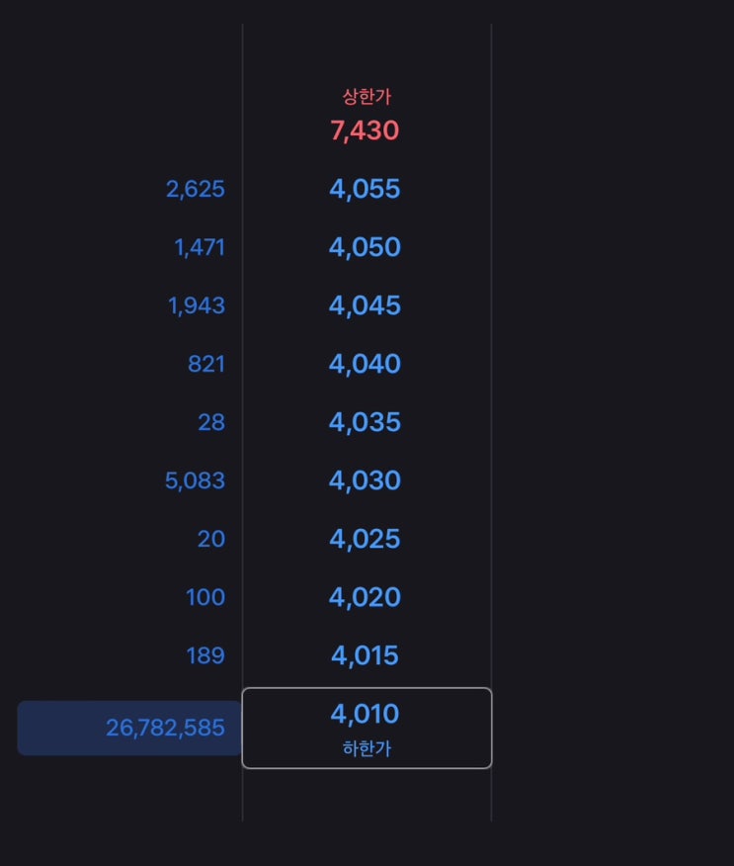This screenshot has width=734, height=866.
Task: Select the upper limit price 7,430
Action: [365, 130]
